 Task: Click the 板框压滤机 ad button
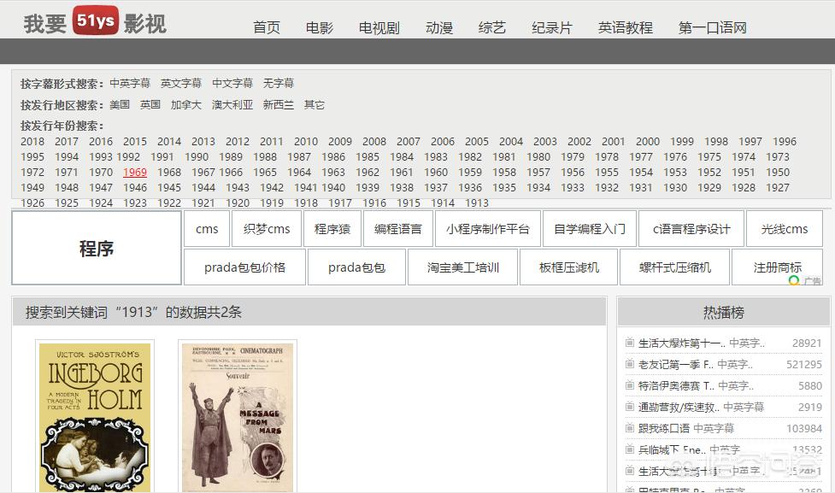tap(568, 267)
